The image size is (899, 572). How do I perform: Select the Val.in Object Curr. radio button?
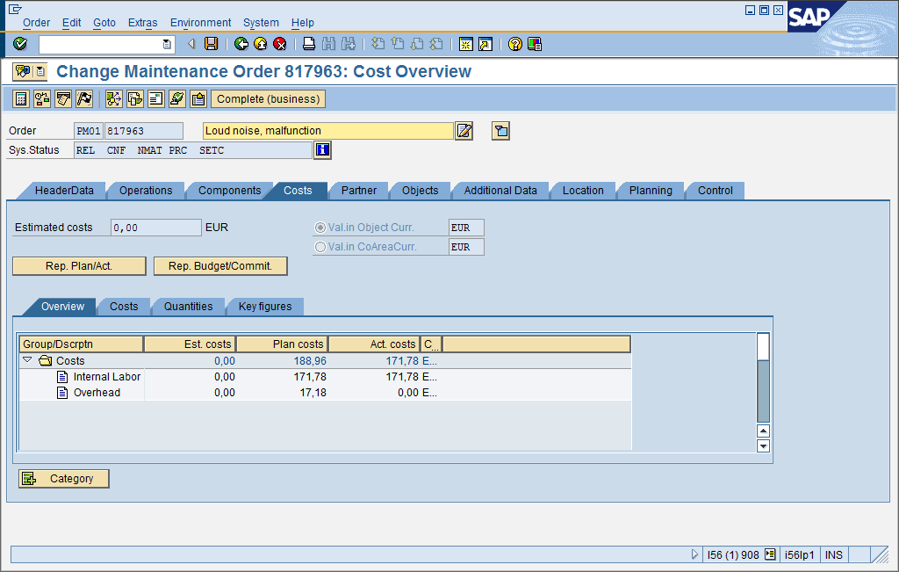pos(320,228)
